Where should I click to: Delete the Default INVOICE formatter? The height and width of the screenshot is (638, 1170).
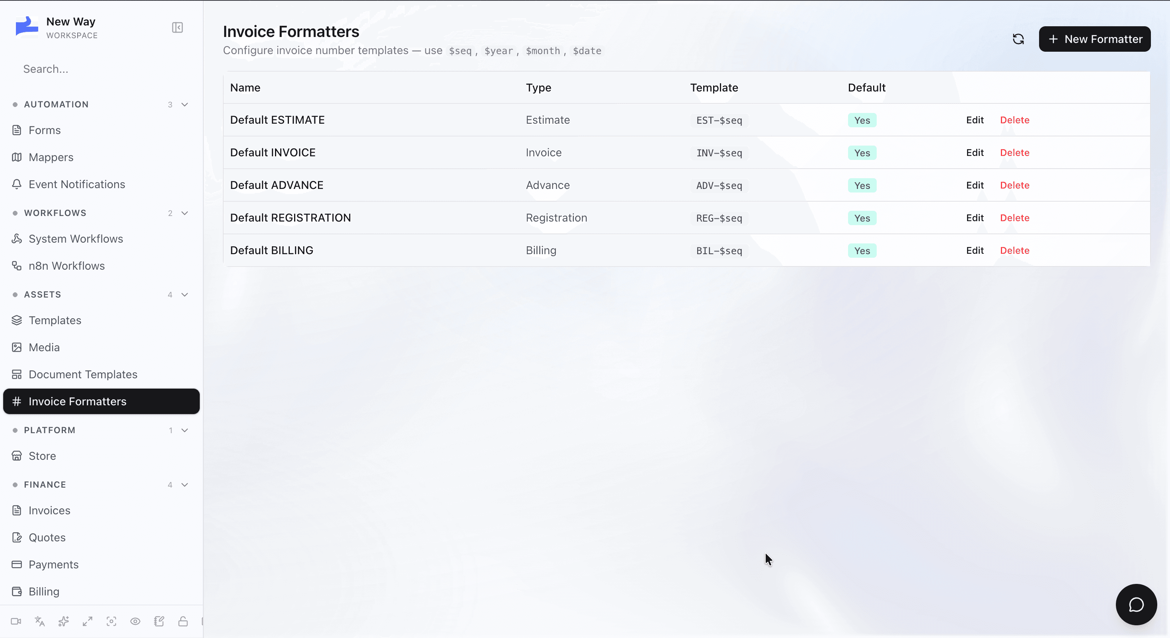click(x=1015, y=153)
